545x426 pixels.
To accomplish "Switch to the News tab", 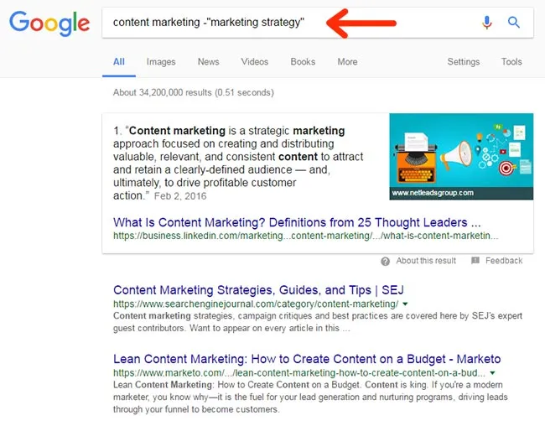I will tap(208, 62).
